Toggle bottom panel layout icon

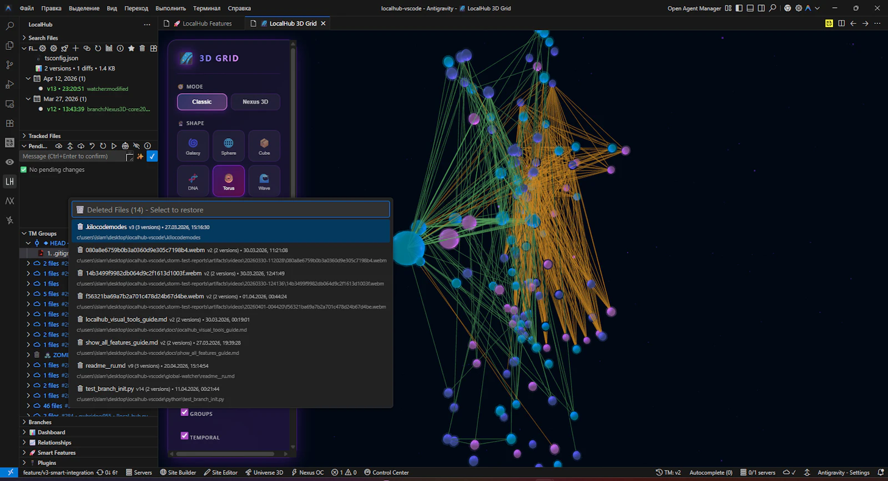tap(750, 8)
